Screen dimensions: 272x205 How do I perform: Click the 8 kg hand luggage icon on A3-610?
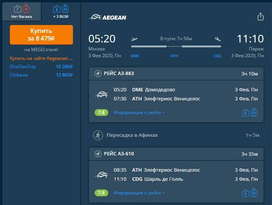point(245,193)
